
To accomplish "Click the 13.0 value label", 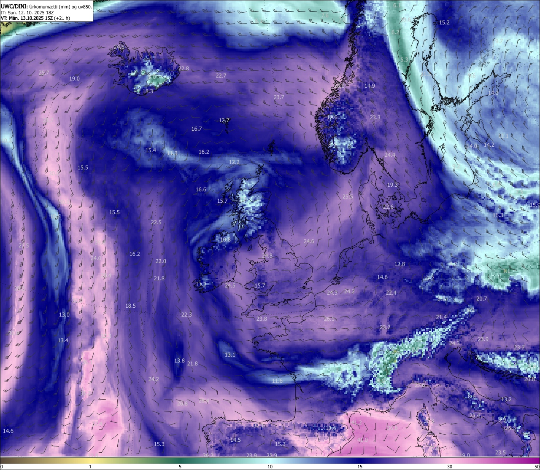I will 64,314.
